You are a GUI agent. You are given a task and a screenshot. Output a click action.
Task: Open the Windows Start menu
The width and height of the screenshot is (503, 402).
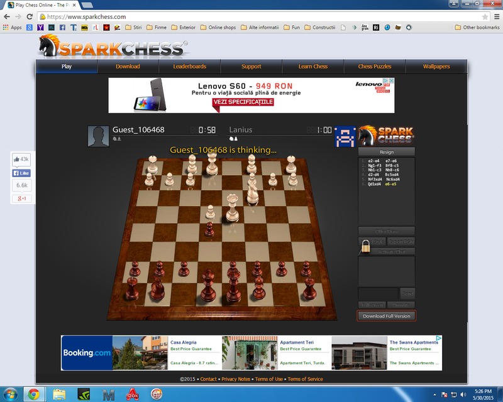click(9, 394)
